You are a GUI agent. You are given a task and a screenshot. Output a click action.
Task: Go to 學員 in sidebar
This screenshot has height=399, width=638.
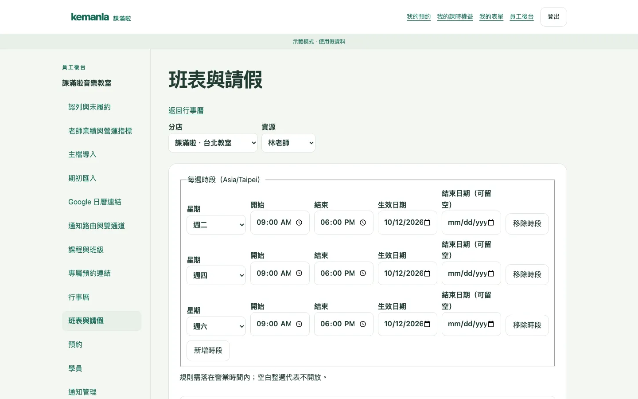point(101,368)
